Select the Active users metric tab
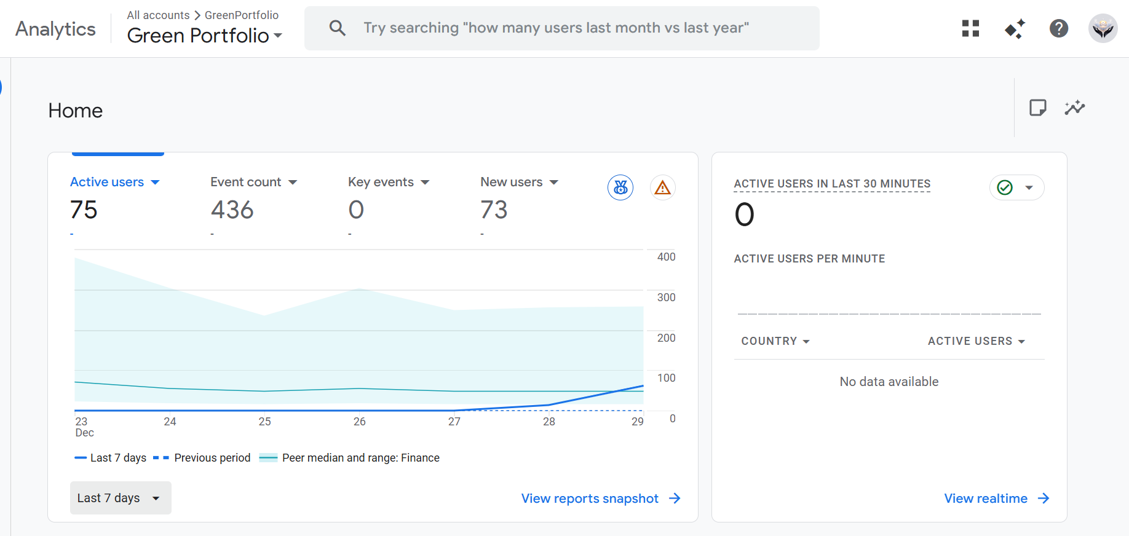Image resolution: width=1129 pixels, height=536 pixels. tap(114, 183)
